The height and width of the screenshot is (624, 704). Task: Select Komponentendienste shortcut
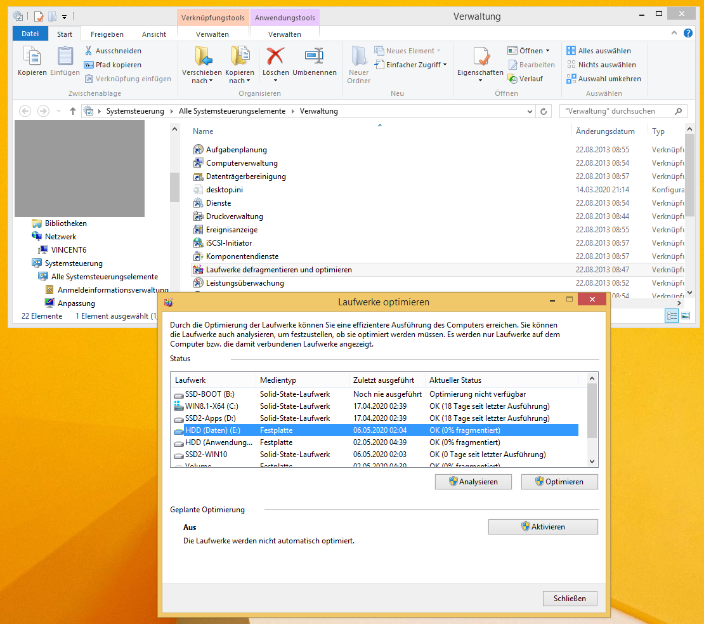(x=242, y=256)
